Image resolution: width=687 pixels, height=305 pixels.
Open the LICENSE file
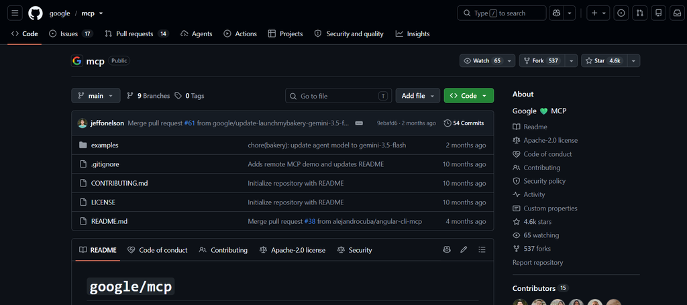pyautogui.click(x=103, y=202)
